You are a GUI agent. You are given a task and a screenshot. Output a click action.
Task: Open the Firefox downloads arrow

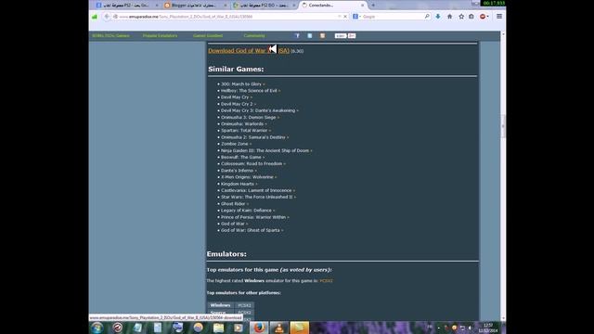click(x=438, y=17)
